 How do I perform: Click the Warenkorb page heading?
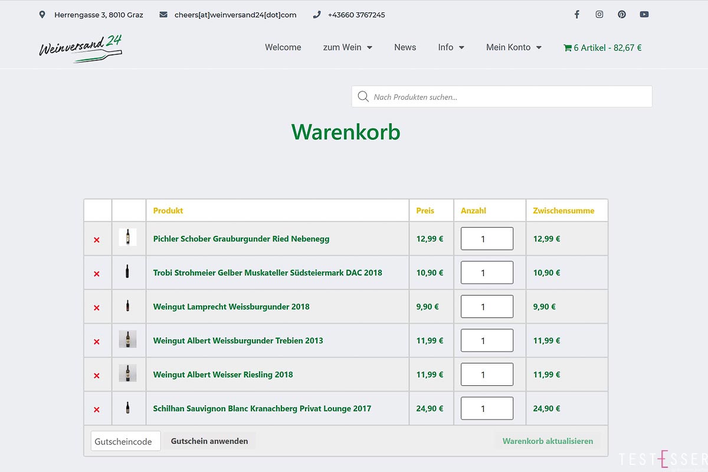pos(346,132)
